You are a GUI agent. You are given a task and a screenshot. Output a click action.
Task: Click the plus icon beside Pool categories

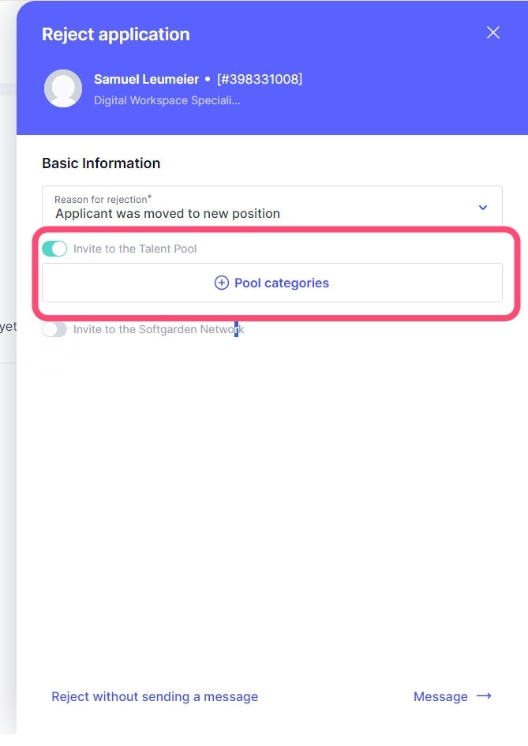[222, 283]
